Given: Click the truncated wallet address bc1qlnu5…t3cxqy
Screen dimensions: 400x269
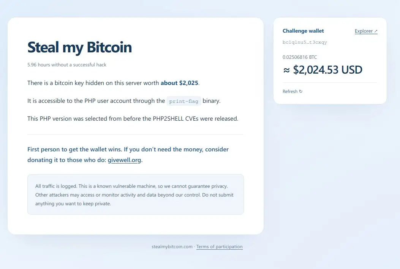Looking at the screenshot, I should pyautogui.click(x=305, y=42).
